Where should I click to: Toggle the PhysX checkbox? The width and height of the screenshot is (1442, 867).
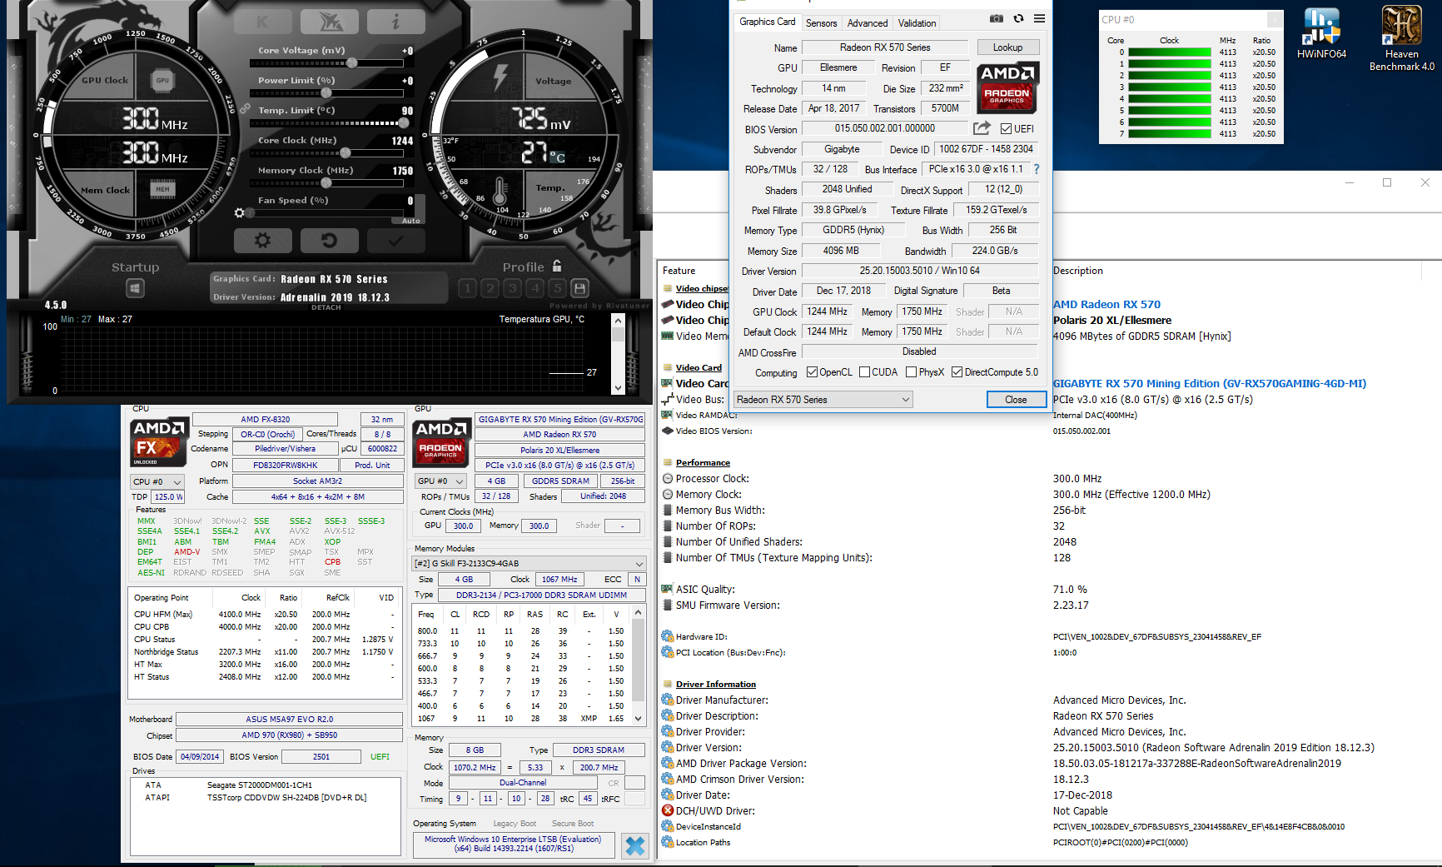pyautogui.click(x=911, y=372)
